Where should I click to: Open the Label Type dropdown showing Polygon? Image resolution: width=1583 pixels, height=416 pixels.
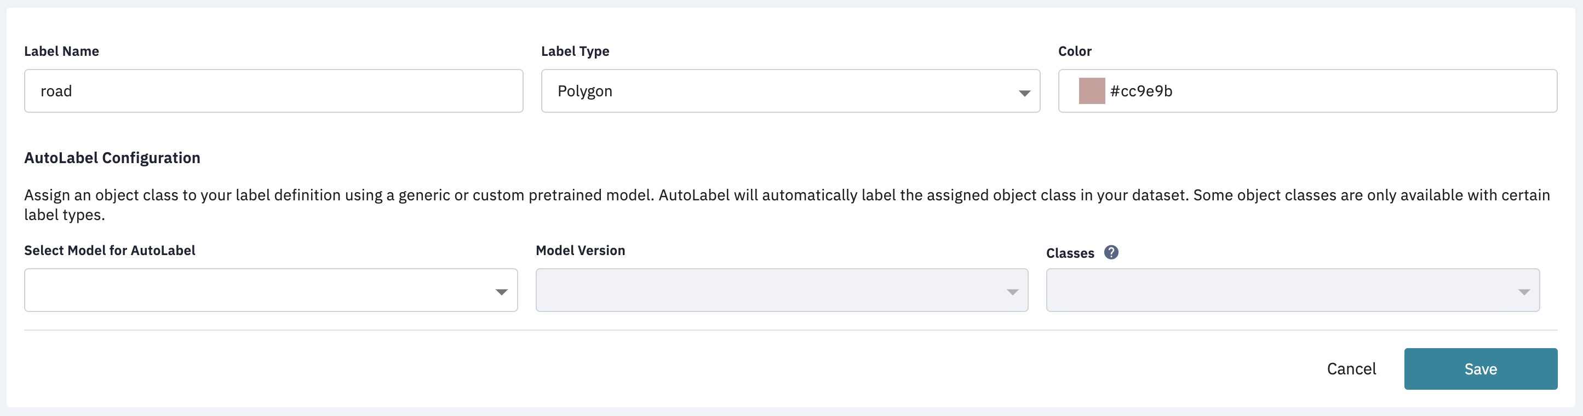point(790,91)
